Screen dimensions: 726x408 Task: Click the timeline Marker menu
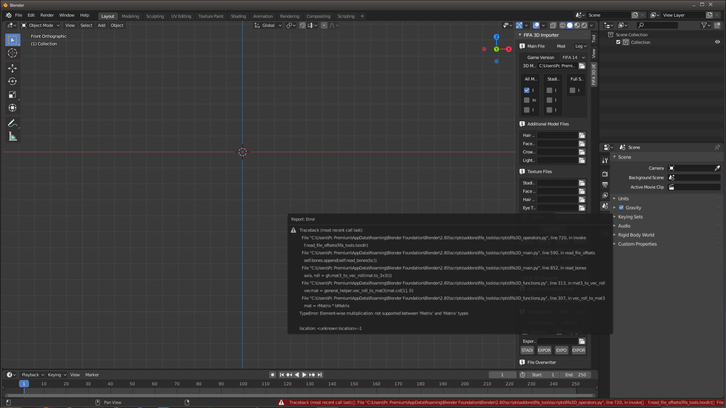click(92, 375)
